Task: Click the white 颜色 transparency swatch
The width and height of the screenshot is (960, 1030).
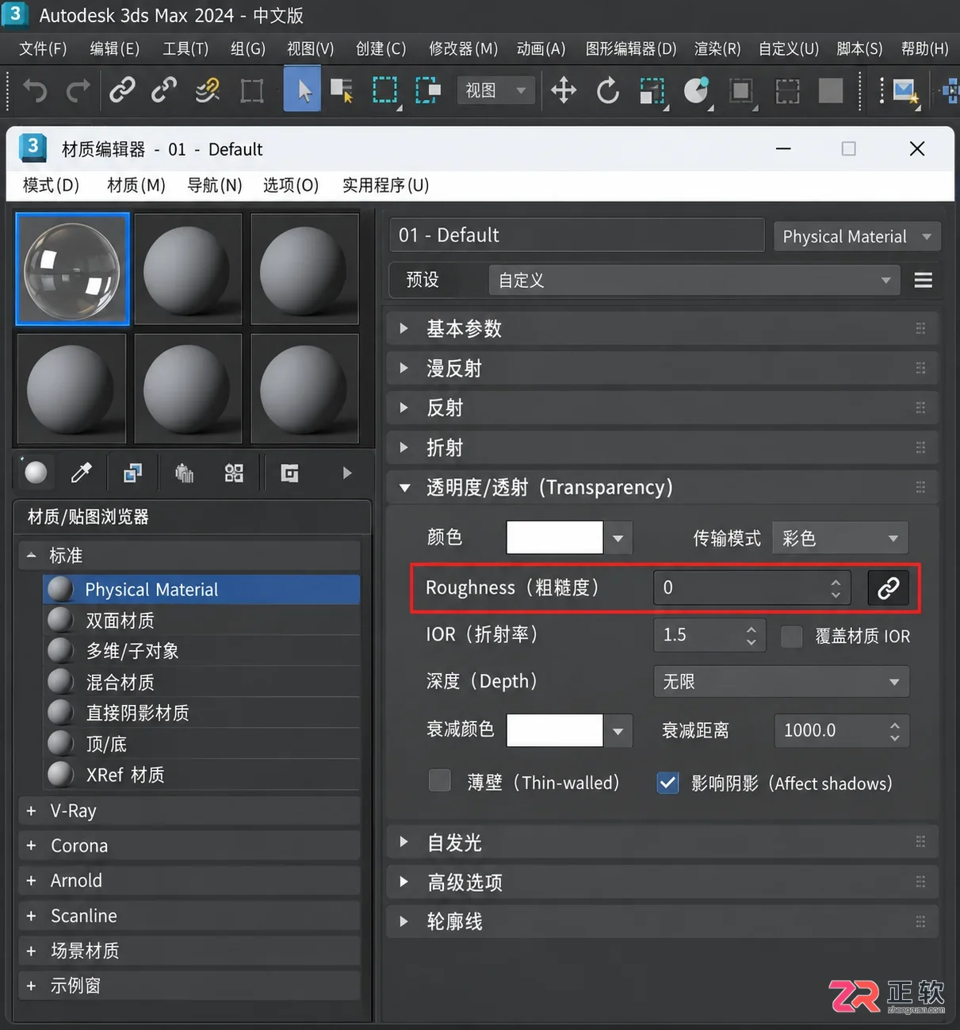Action: [555, 538]
